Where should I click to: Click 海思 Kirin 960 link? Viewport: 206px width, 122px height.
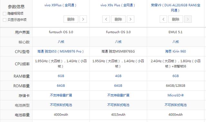point(175,51)
